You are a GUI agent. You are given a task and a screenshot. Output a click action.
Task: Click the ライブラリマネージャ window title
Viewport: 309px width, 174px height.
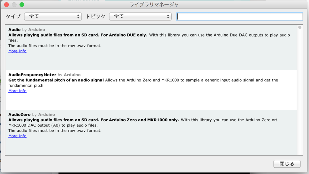tap(154, 5)
